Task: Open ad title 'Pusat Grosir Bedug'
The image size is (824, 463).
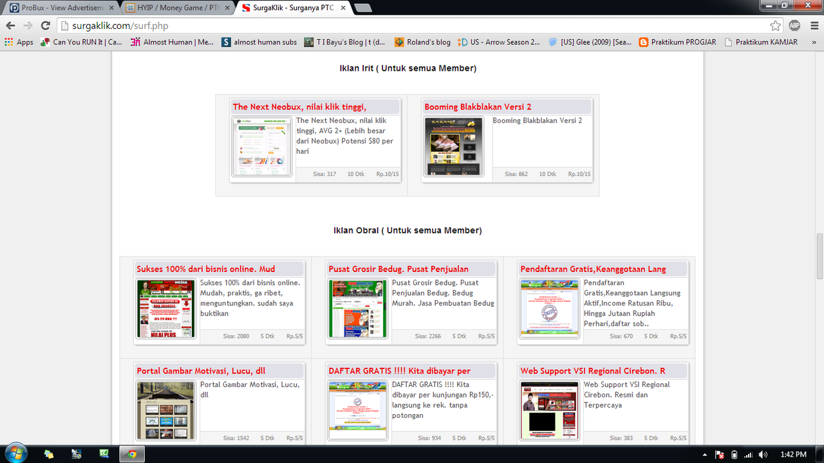Action: coord(398,269)
